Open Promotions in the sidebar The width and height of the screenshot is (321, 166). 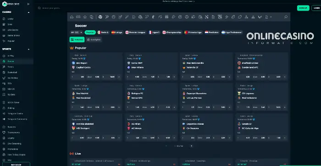13,149
